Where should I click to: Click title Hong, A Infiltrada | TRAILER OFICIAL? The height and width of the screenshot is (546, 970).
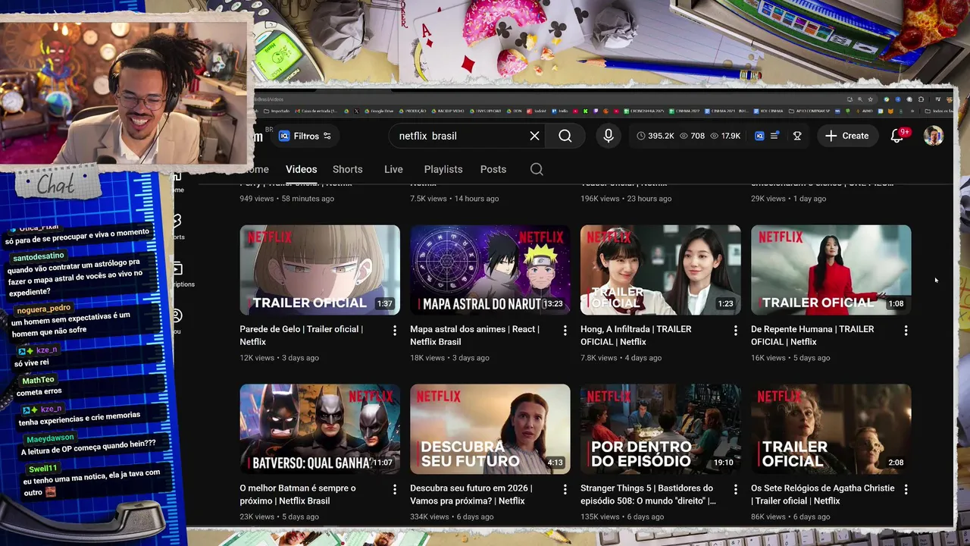(636, 335)
